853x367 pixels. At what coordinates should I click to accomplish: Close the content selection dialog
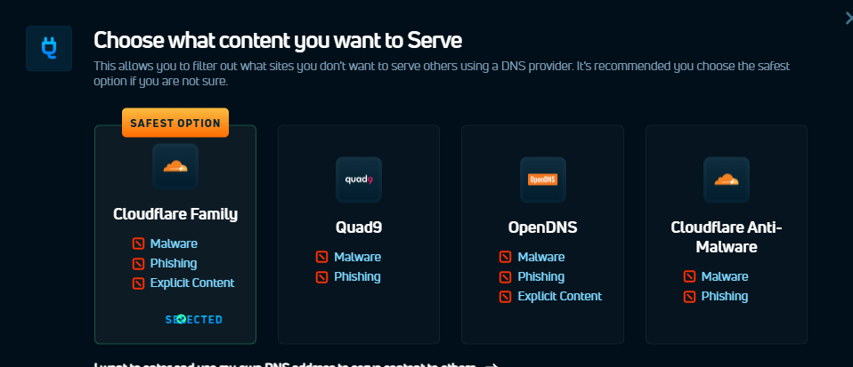849,18
